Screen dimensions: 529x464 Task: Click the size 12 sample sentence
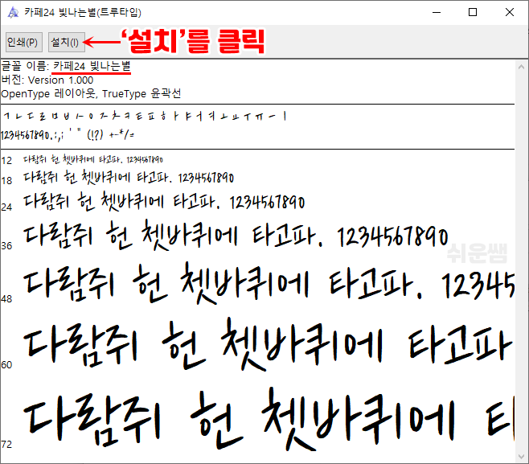[x=93, y=159]
